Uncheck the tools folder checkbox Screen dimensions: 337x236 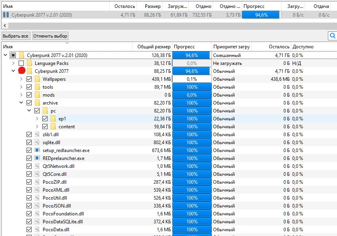point(29,87)
